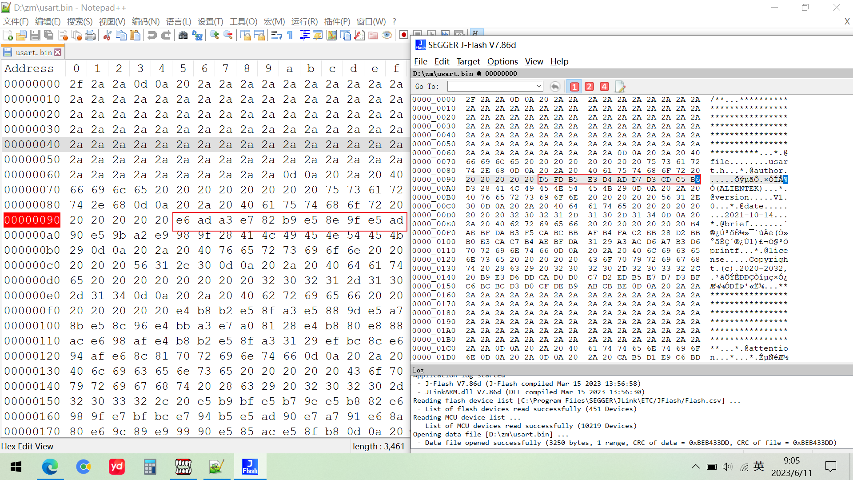Click the Open file folder icon
The image size is (853, 480).
21,35
